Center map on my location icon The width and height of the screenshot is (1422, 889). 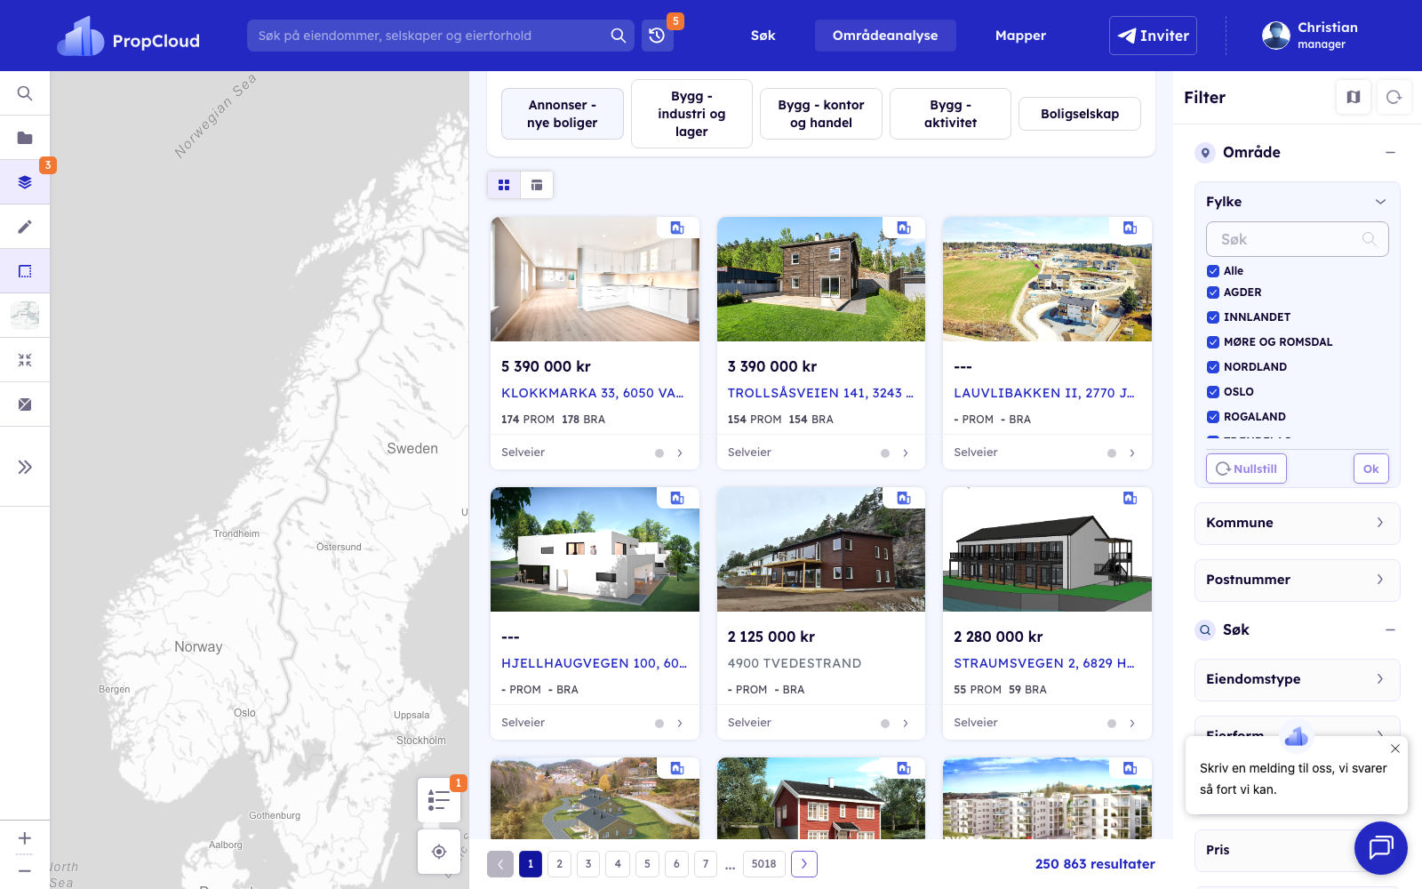[439, 852]
